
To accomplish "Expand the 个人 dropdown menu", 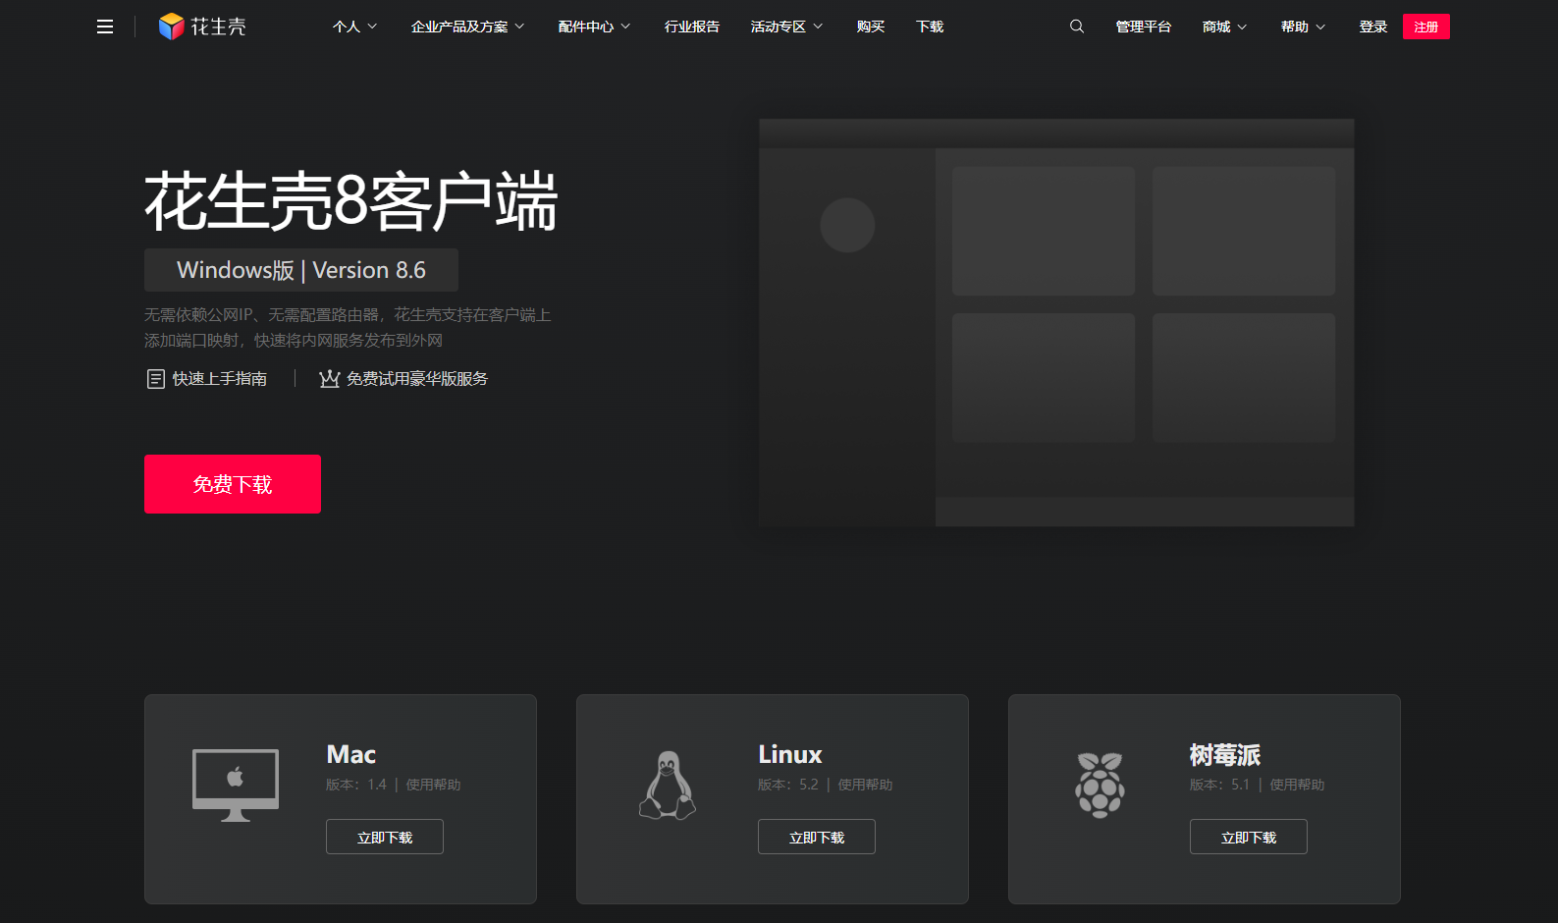I will coord(354,27).
